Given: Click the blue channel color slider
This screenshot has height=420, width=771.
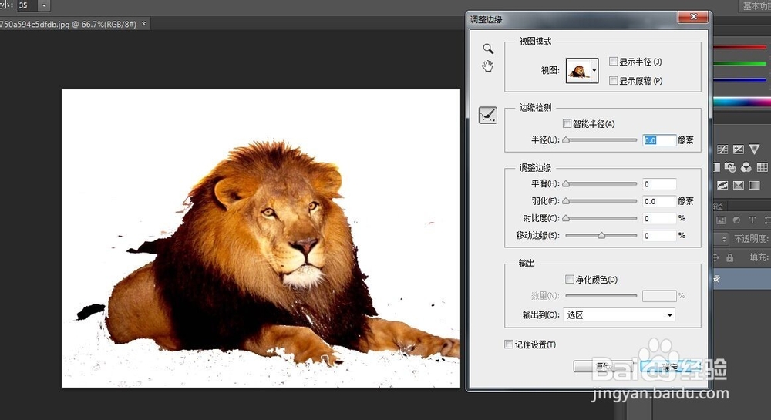Looking at the screenshot, I should (742, 79).
